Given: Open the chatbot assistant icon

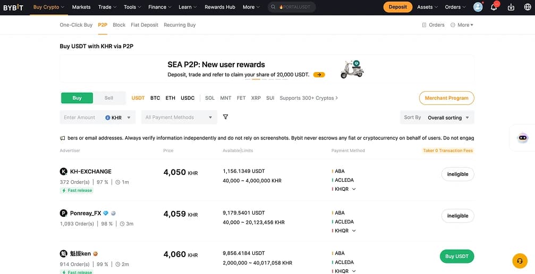Looking at the screenshot, I should (x=522, y=138).
